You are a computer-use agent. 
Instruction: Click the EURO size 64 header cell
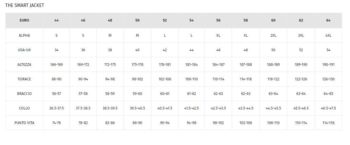[328, 20]
